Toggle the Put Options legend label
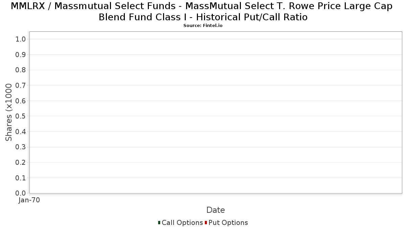Viewport: 406px width, 228px height. pos(228,223)
